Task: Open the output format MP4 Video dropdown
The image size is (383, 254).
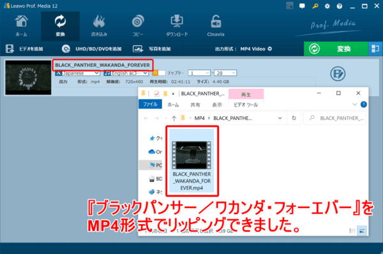Action: pyautogui.click(x=256, y=49)
